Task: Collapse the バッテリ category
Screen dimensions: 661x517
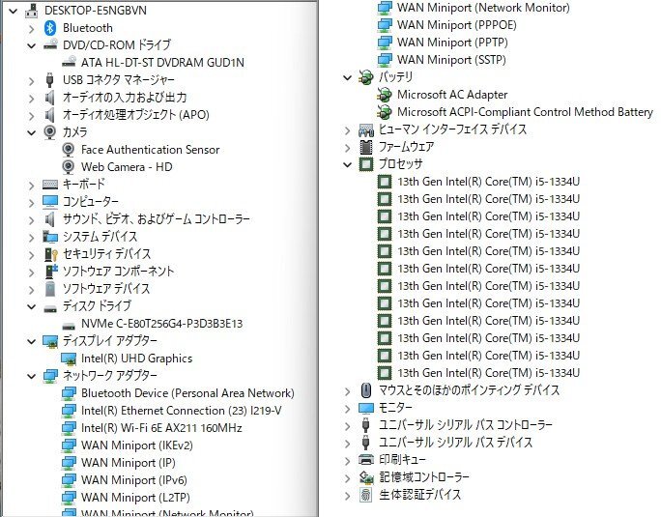Action: coord(347,77)
